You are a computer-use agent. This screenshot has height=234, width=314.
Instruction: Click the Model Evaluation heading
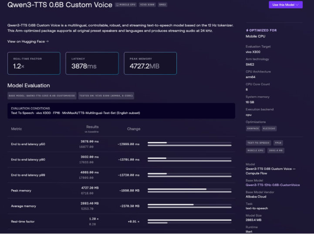click(29, 86)
